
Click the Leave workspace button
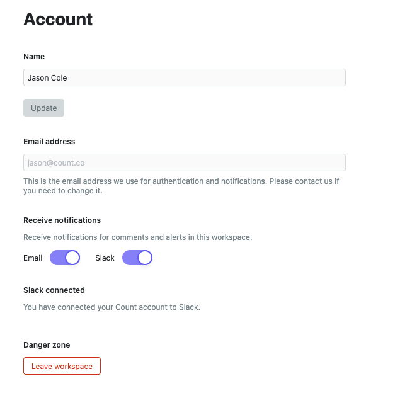(62, 366)
